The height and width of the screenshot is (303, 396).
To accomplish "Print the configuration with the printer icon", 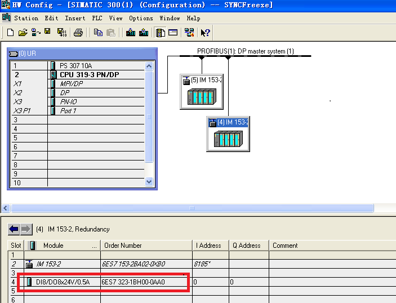I will point(78,33).
